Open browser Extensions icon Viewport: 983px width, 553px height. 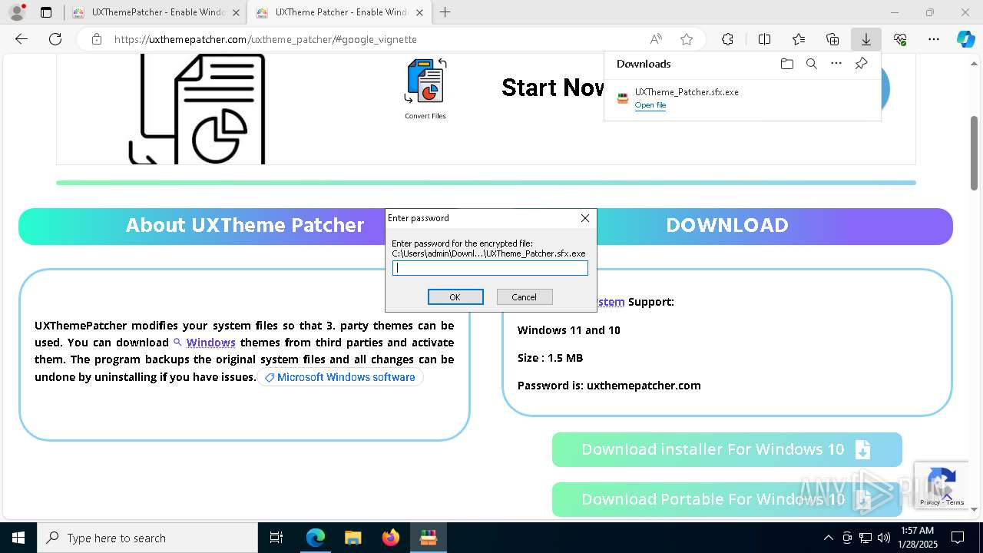tap(727, 39)
